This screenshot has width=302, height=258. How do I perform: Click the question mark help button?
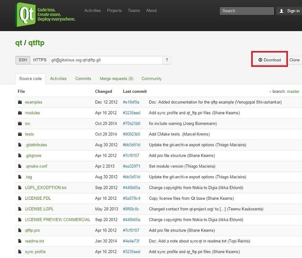tap(167, 60)
